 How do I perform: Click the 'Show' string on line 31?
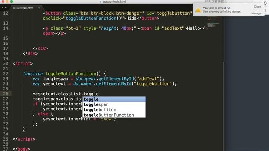pos(106,119)
